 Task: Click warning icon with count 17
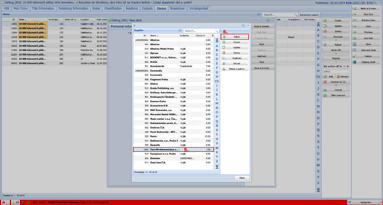15,202
